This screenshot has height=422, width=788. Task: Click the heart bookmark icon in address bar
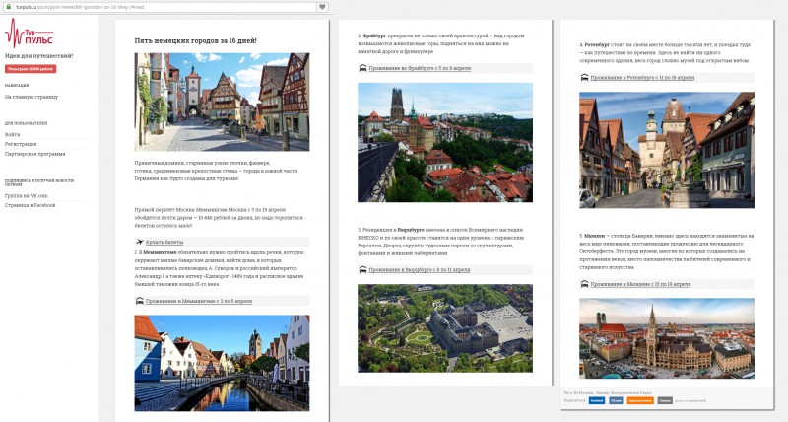coord(322,7)
